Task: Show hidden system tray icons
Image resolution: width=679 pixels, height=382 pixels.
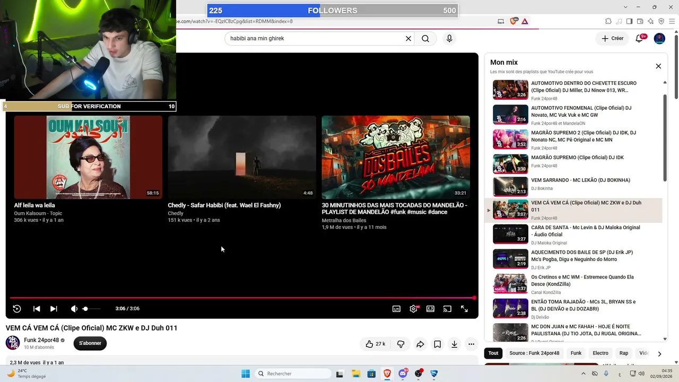Action: [x=584, y=374]
